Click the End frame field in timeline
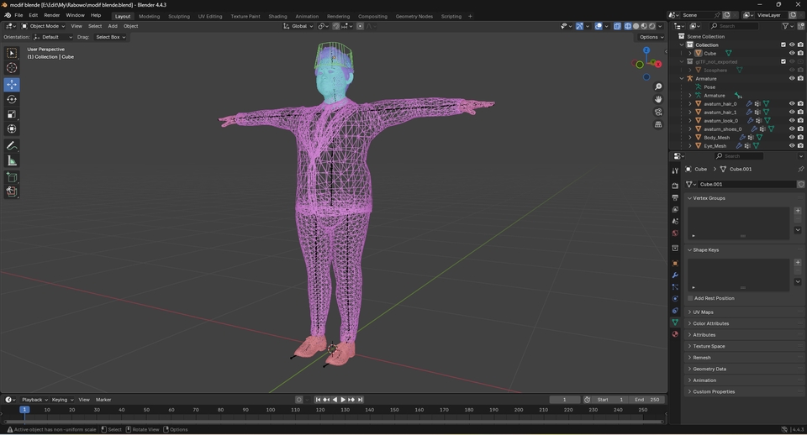The width and height of the screenshot is (807, 435). [648, 400]
